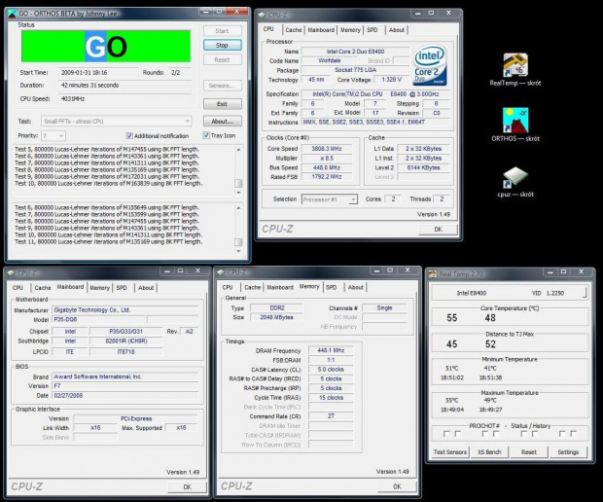
Task: Click the CAS# Latency value 5.0 clocks
Action: [x=331, y=370]
